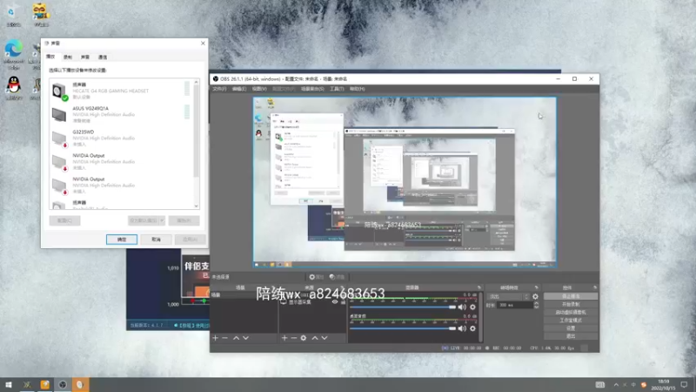Image resolution: width=696 pixels, height=392 pixels.
Task: Click the taskbar clock showing 18:59
Action: 663,384
